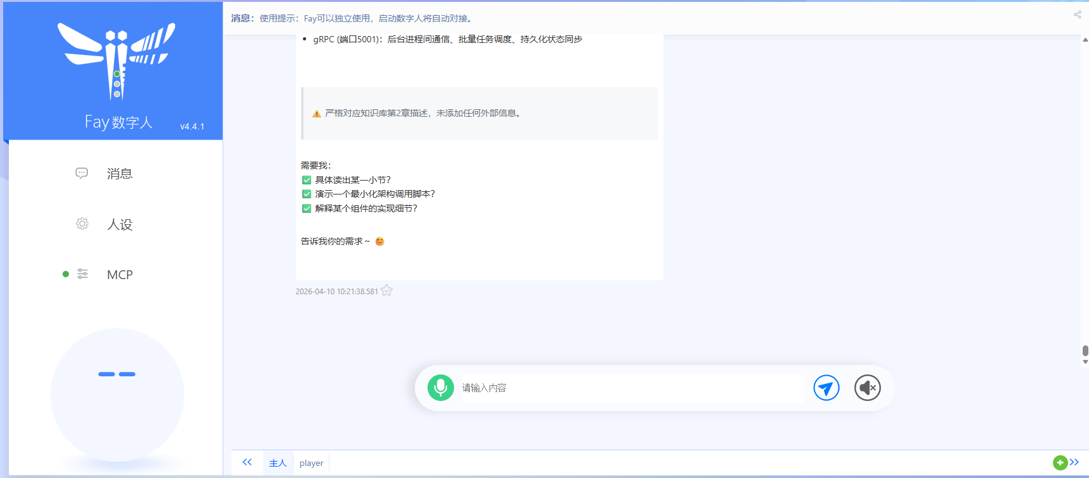Open the 消息 menu item
The height and width of the screenshot is (478, 1089).
pyautogui.click(x=120, y=174)
